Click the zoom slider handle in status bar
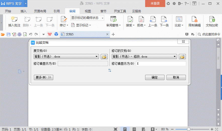The height and width of the screenshot is (131, 222). coord(189,129)
